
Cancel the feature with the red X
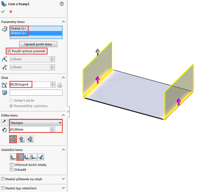[11, 12]
